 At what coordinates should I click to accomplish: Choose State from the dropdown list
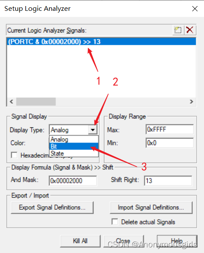[74, 153]
